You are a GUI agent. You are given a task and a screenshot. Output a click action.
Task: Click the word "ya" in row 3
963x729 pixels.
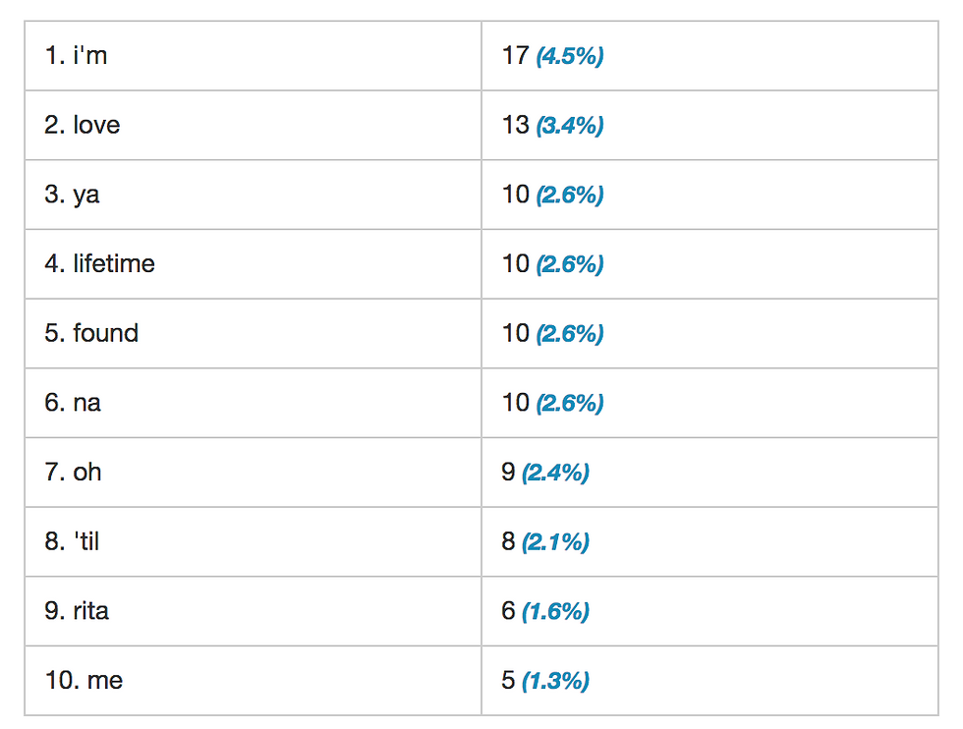(x=86, y=196)
